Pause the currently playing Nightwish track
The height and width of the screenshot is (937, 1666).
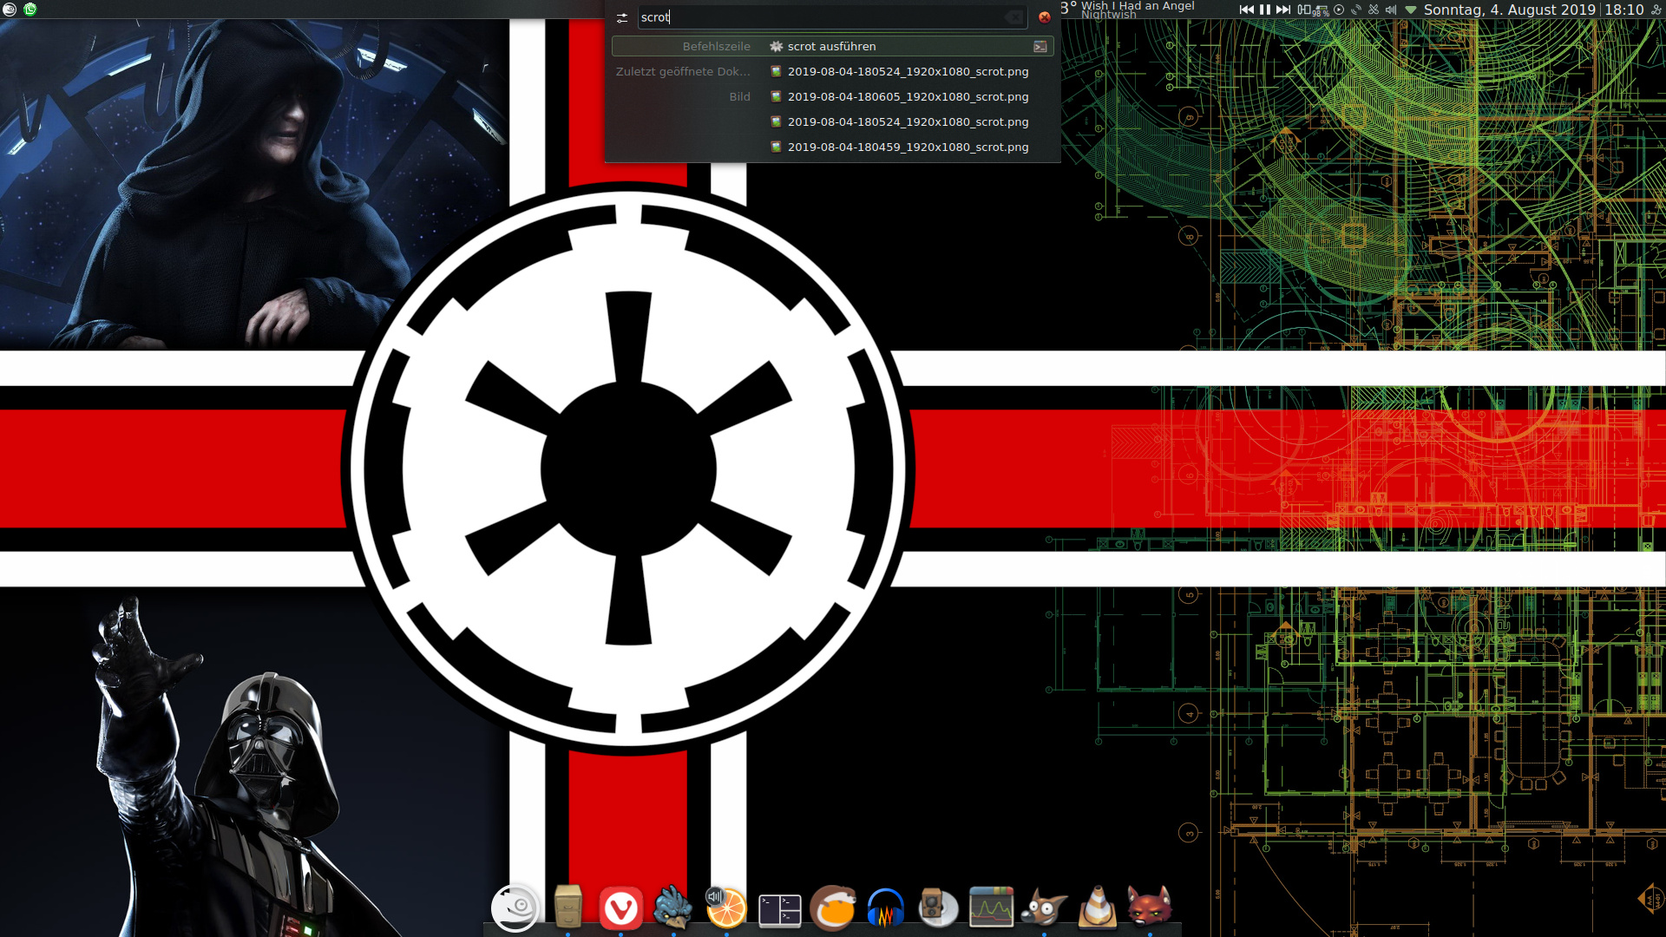pos(1265,10)
